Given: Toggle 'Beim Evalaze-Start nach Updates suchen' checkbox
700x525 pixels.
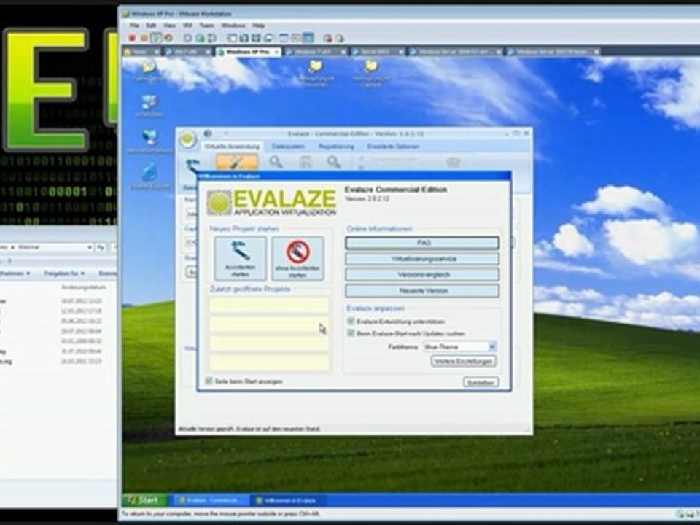Looking at the screenshot, I should (351, 333).
